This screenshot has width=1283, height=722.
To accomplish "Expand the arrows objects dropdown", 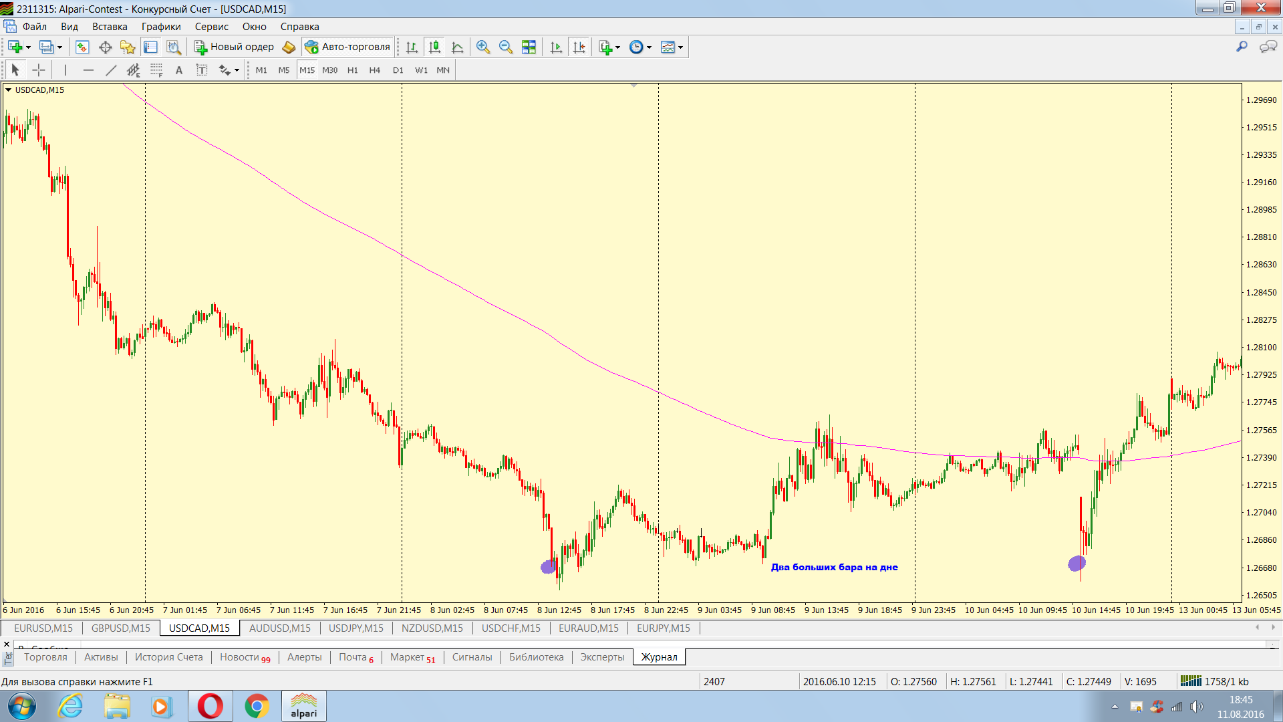I will coord(237,70).
